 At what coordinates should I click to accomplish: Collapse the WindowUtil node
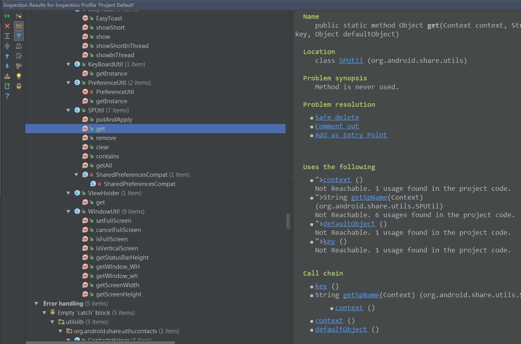[x=68, y=212]
